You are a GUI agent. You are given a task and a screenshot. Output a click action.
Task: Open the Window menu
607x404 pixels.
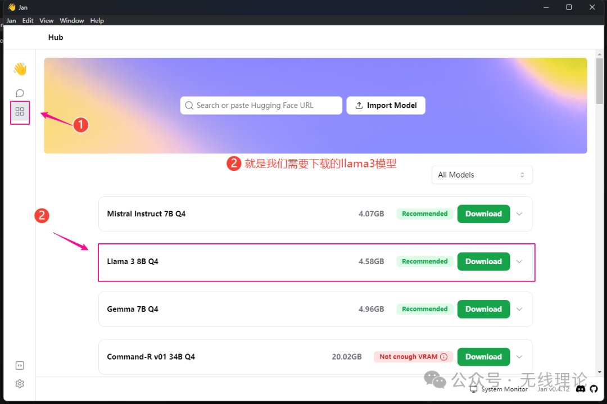71,21
